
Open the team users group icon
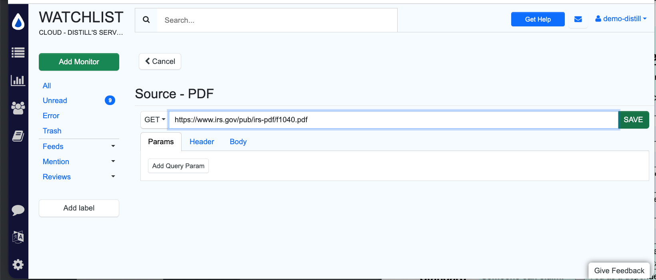pos(18,108)
